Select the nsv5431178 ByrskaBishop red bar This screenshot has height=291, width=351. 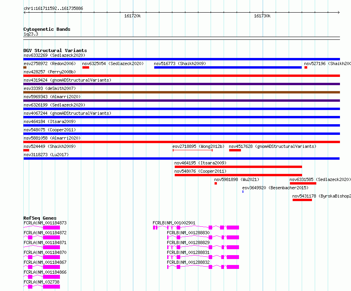(302, 200)
